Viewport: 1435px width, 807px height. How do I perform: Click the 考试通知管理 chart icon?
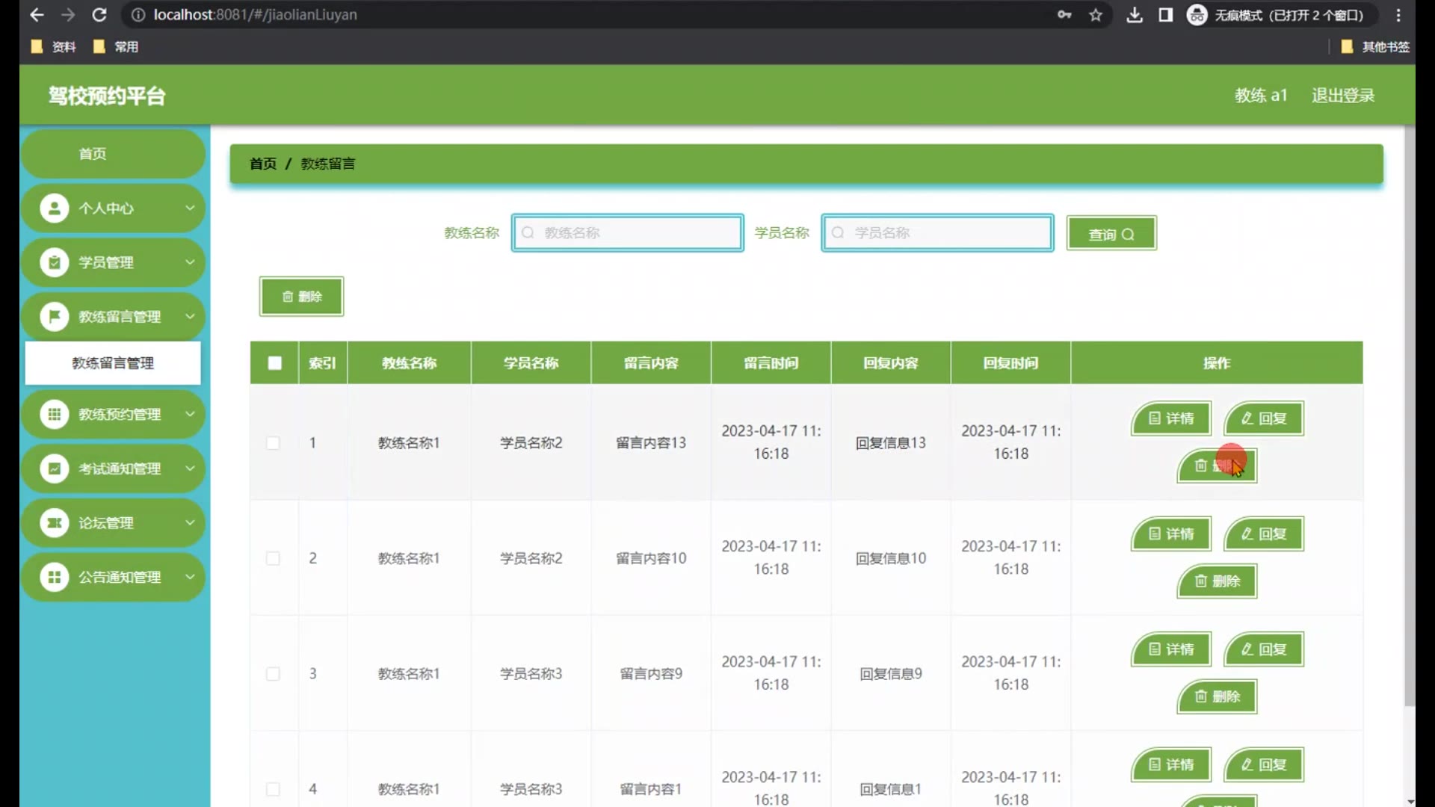[x=54, y=469]
